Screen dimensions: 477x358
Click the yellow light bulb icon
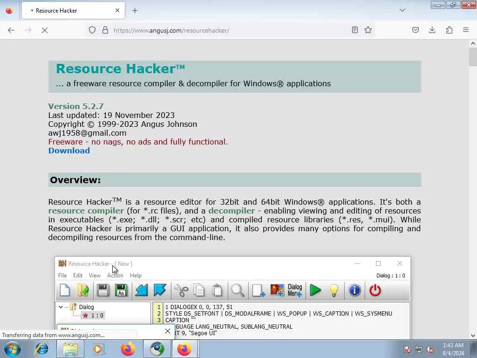coord(334,290)
